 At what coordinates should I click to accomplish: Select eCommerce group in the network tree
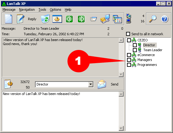tap(146, 55)
